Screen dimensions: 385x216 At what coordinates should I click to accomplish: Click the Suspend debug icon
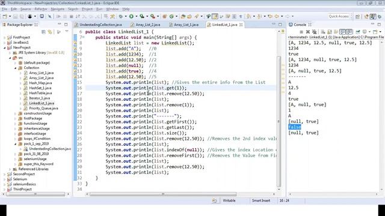click(65, 16)
